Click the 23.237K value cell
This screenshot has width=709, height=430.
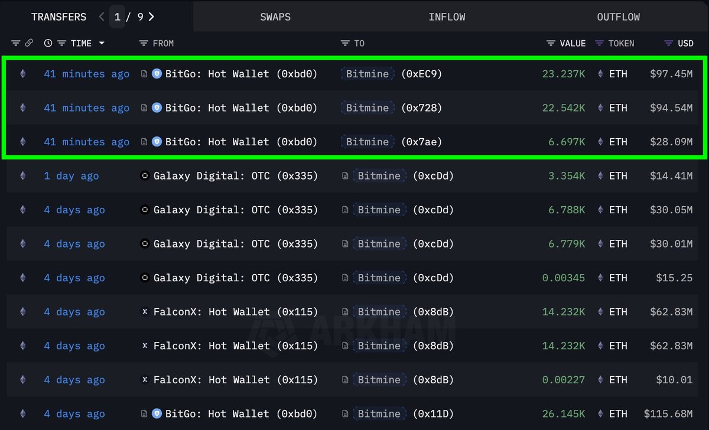tap(564, 74)
